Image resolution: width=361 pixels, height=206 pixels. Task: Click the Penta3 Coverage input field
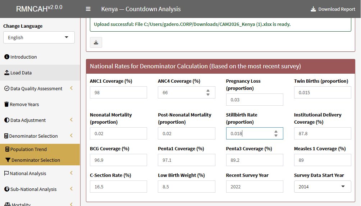click(x=255, y=160)
